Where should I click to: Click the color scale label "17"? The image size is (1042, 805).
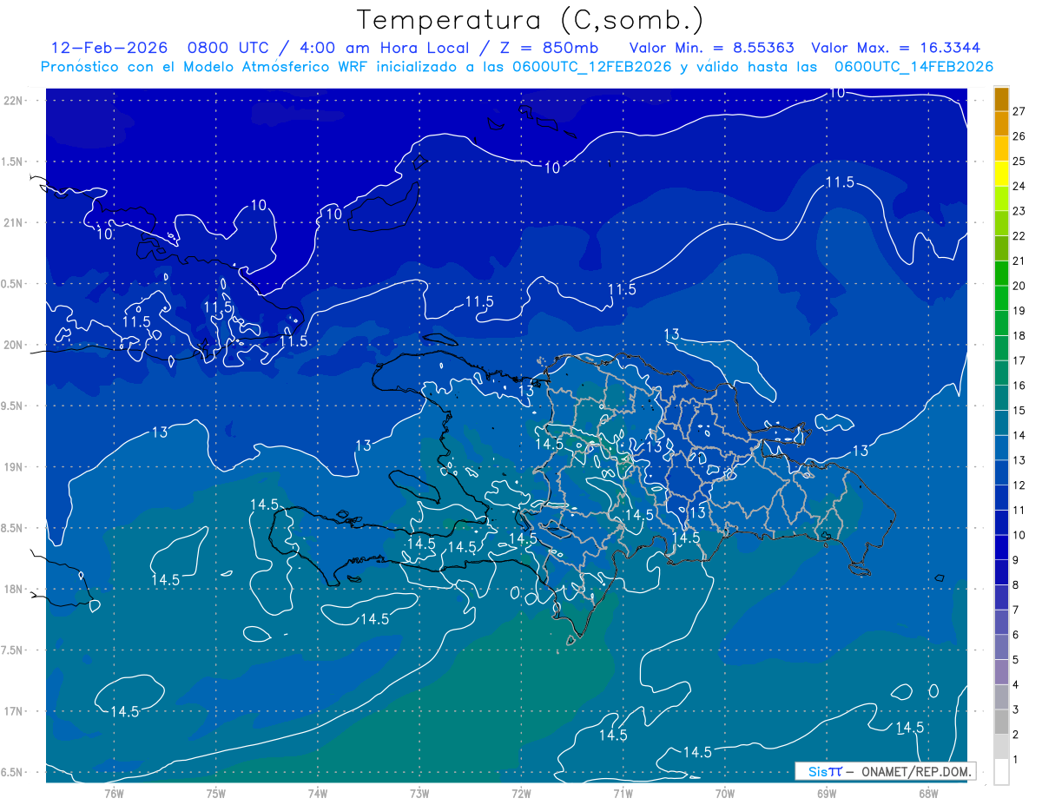1019,360
